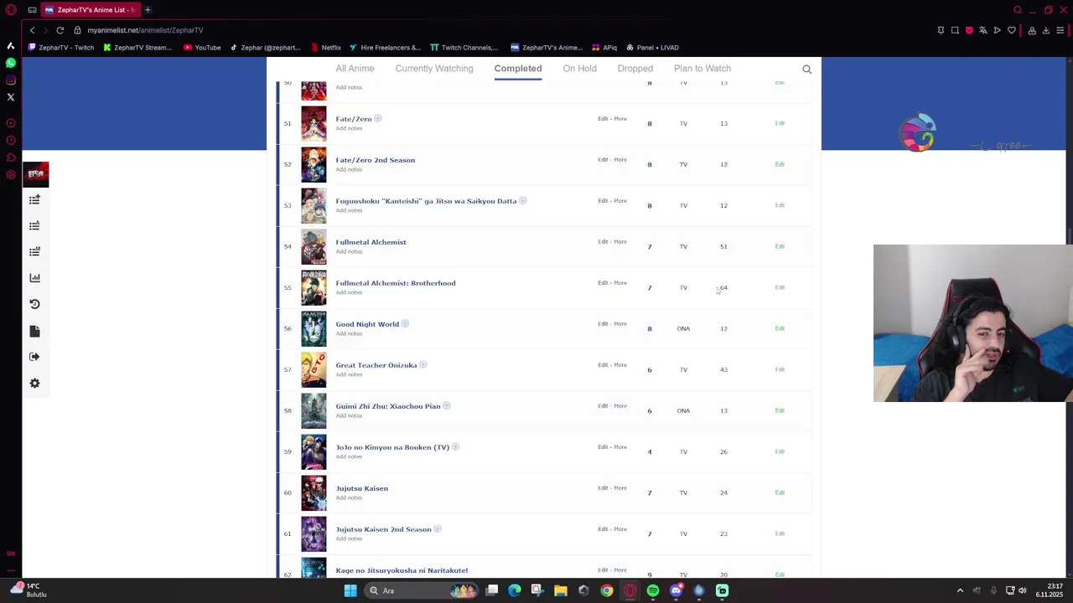Image resolution: width=1073 pixels, height=603 pixels.
Task: Open the stats chart icon in left menu
Action: (34, 277)
